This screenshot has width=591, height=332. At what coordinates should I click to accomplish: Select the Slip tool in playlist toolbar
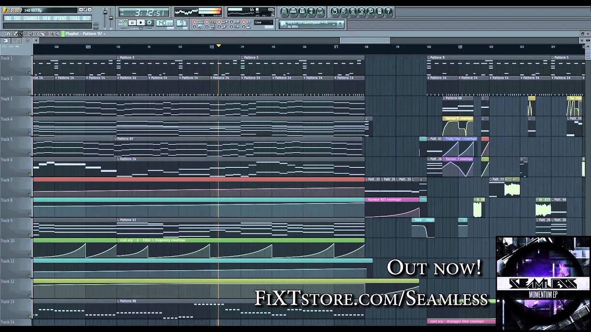click(36, 34)
